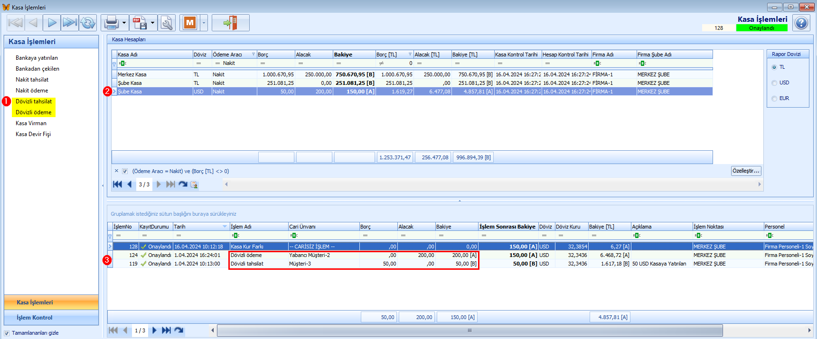The width and height of the screenshot is (817, 339).
Task: Open Borç [TL] column filter dropdown
Action: tap(410, 54)
